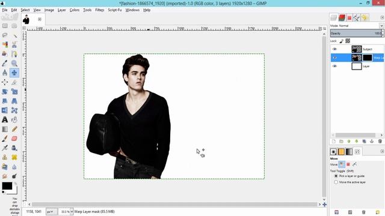Enable 'Pick a layer or guide' option
Viewport: 385px width, 216px height.
[336, 176]
